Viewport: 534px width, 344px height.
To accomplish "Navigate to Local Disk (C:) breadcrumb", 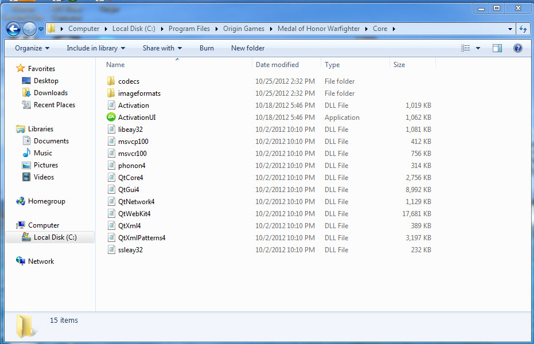I will coord(134,29).
